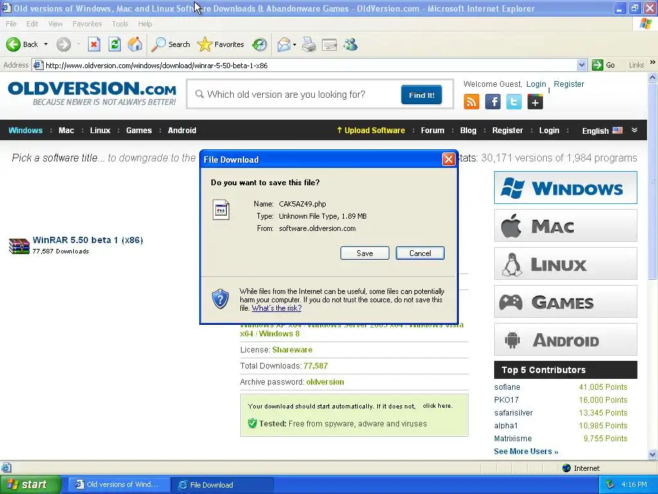Click the WinRAR 5.50 beta 1 (x86) title
The height and width of the screenshot is (494, 658).
coord(87,240)
